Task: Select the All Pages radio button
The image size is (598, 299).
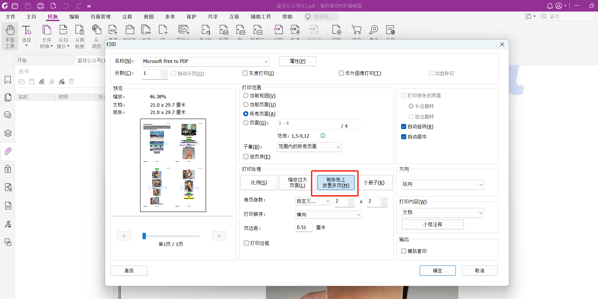Action: [246, 114]
